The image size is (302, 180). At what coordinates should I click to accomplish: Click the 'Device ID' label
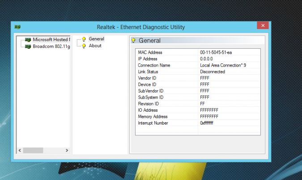[147, 84]
